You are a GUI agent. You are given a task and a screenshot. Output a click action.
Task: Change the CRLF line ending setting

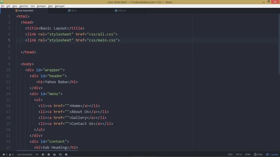coord(230,154)
